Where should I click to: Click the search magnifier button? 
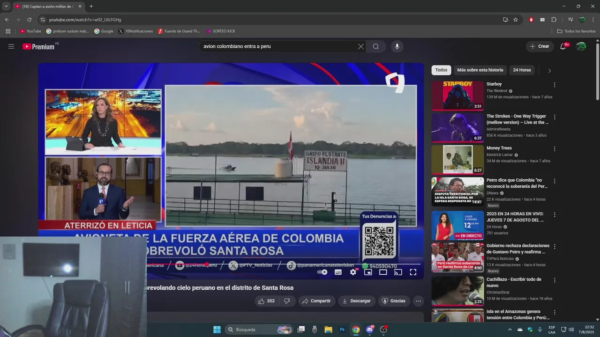click(x=376, y=46)
